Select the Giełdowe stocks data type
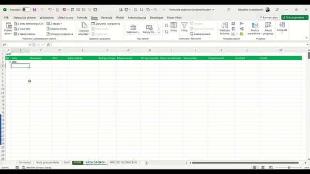 pos(133,29)
